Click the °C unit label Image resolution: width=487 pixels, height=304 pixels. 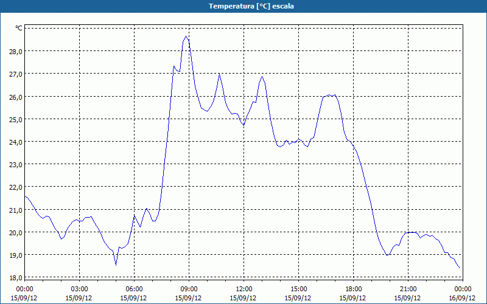pyautogui.click(x=19, y=28)
